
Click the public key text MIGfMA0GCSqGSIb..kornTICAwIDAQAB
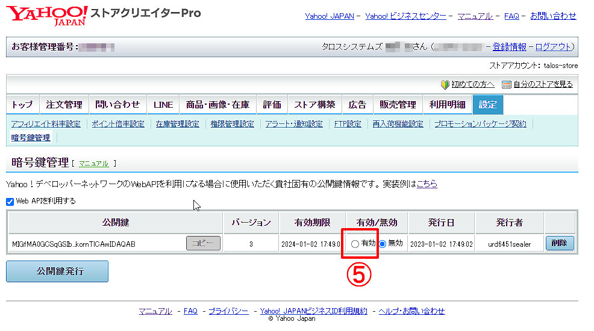coord(73,244)
